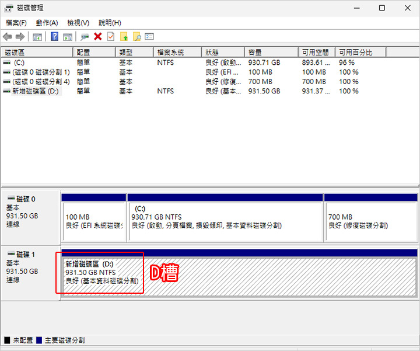Click the red X delete icon
The image size is (420, 351).
coord(98,36)
